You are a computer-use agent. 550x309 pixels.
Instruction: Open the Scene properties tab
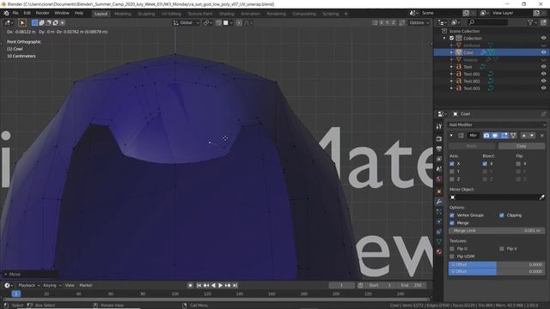pos(439,169)
